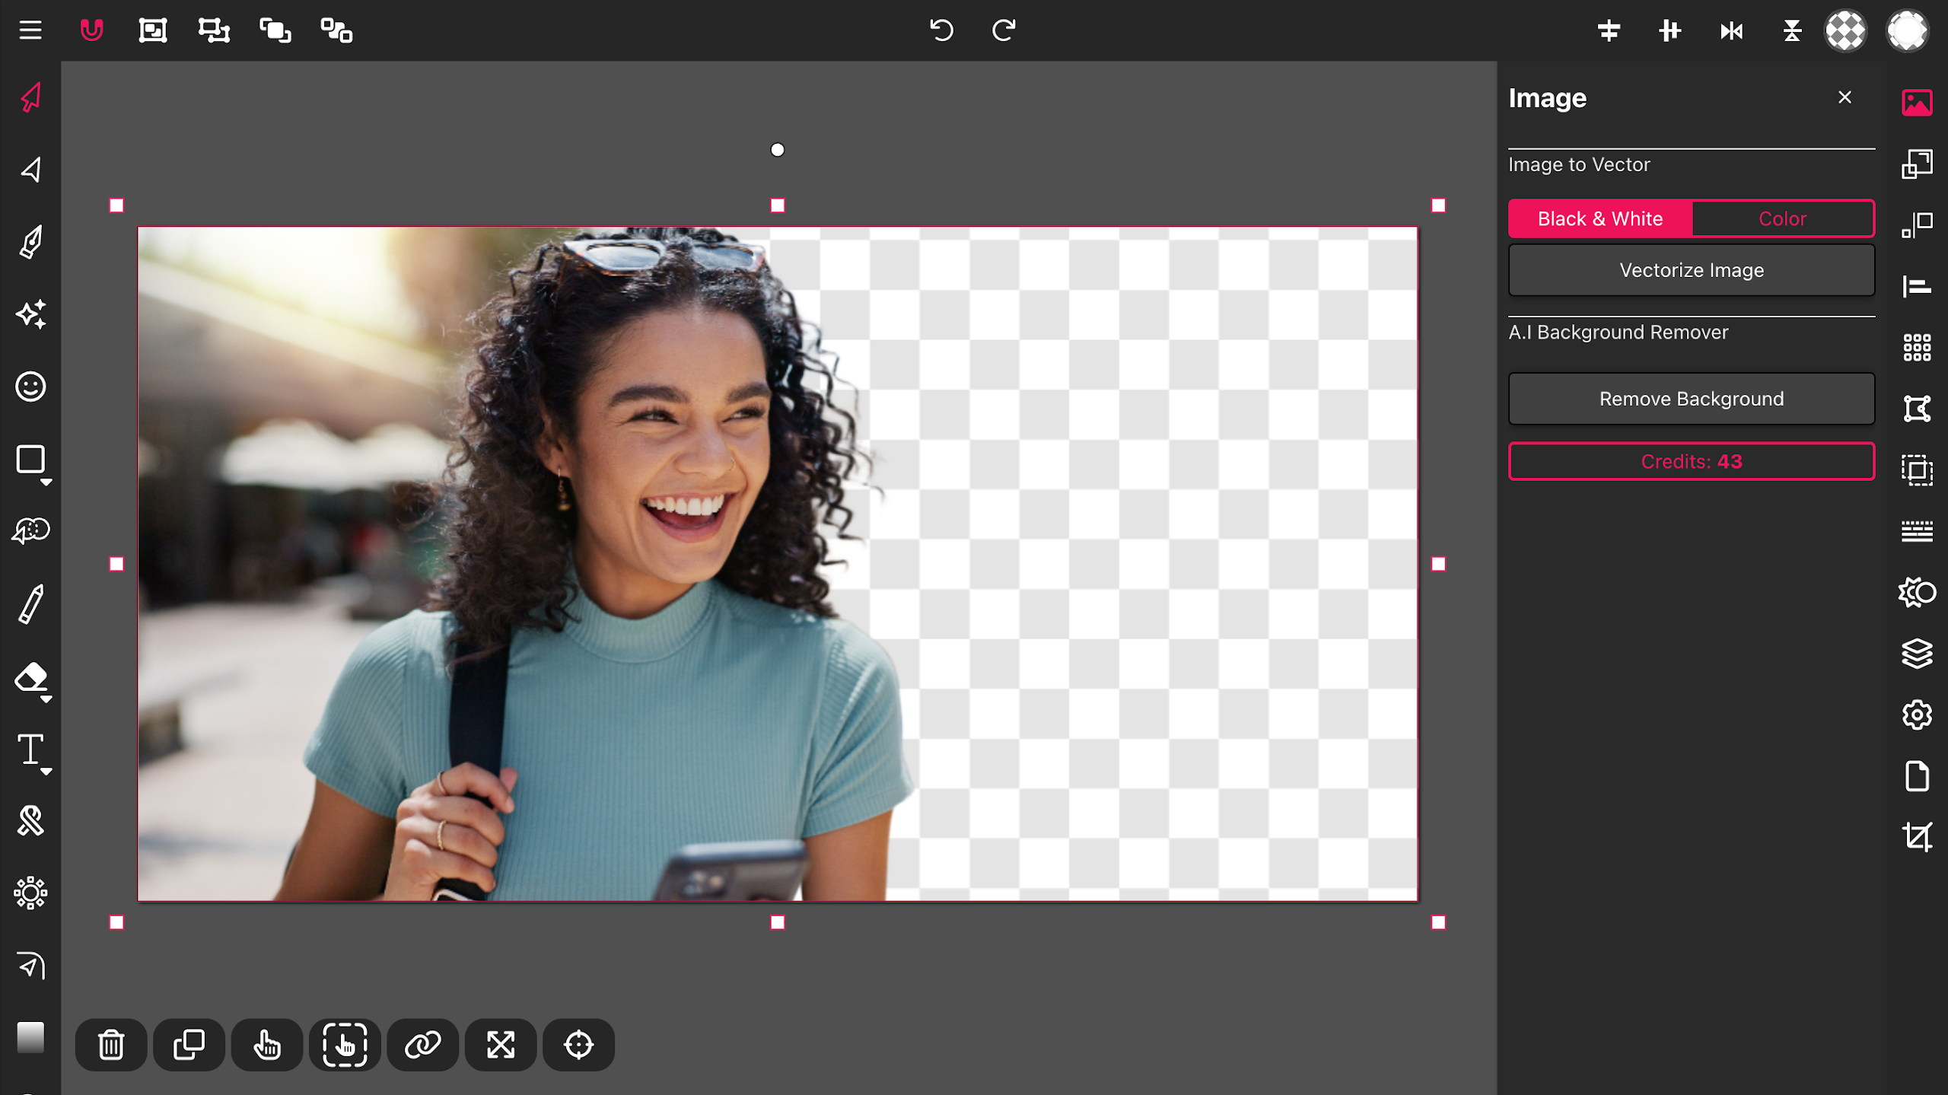
Task: Select Black & White vectorize mode
Action: [x=1599, y=218]
